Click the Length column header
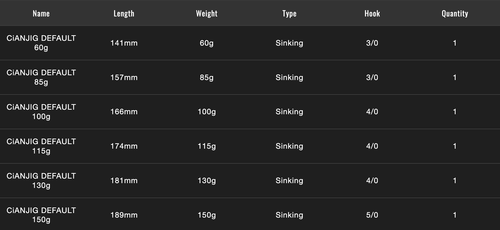 click(124, 13)
